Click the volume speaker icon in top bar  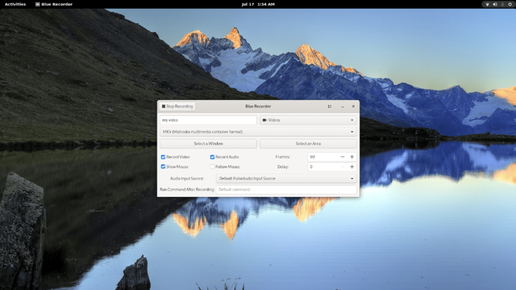pyautogui.click(x=495, y=4)
